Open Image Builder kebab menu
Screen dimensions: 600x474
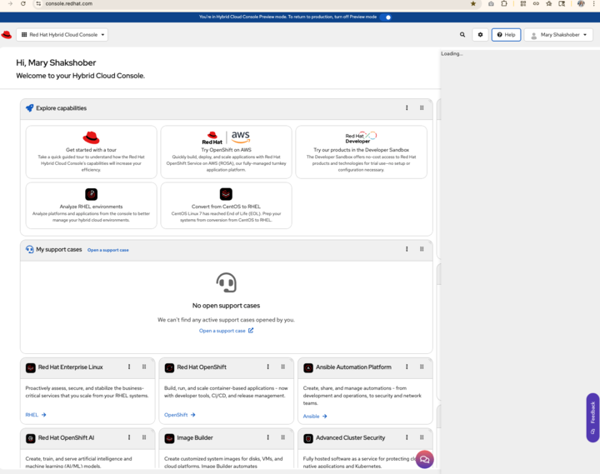coord(267,437)
